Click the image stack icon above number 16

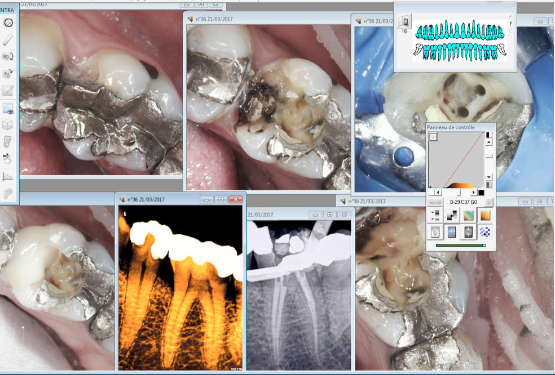(x=404, y=21)
